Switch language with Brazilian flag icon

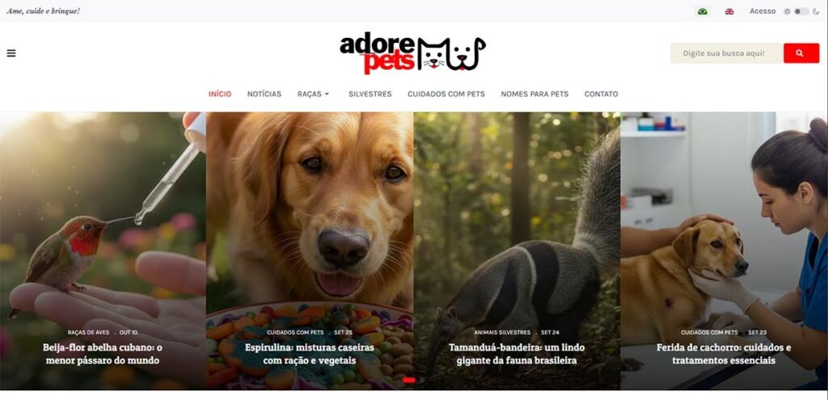(703, 11)
